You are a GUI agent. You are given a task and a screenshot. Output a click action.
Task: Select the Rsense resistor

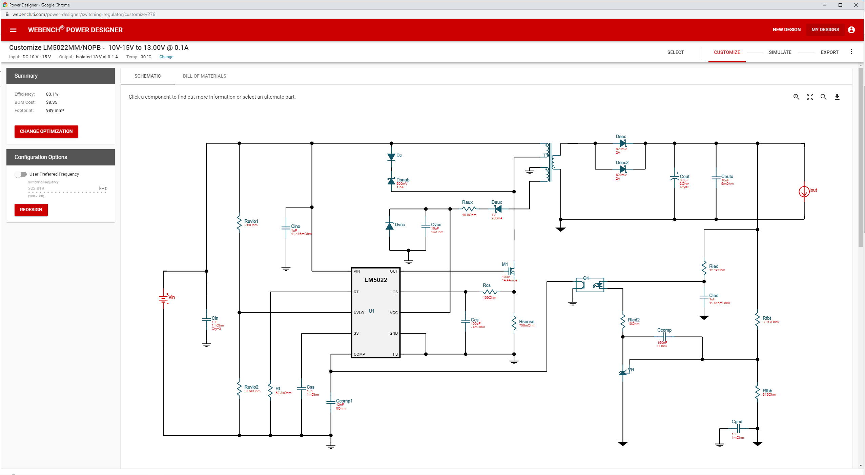(514, 322)
